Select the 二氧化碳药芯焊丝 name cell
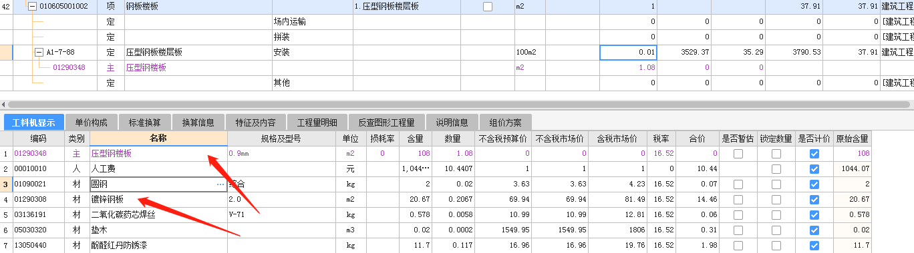 pyautogui.click(x=158, y=215)
